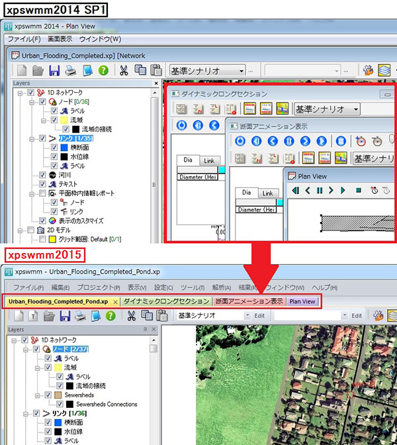The image size is (397, 445).
Task: Click New document icon in xpswmm 2014 toolbar
Action: (22, 70)
